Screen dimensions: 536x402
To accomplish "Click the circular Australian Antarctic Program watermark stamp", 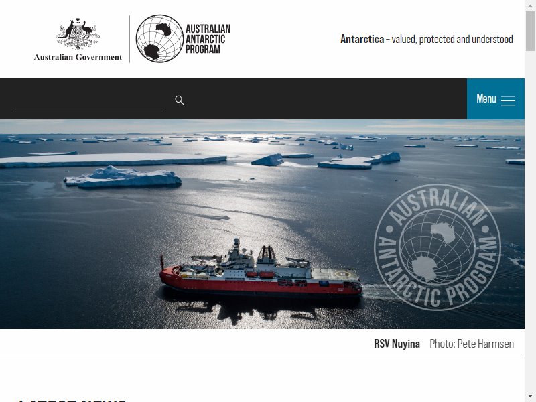I will [x=438, y=247].
